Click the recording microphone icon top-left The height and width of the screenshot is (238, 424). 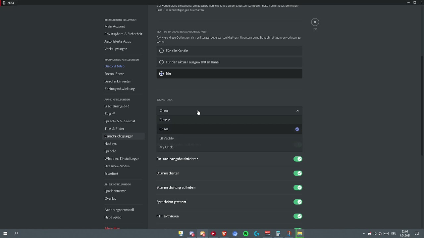pos(4,3)
